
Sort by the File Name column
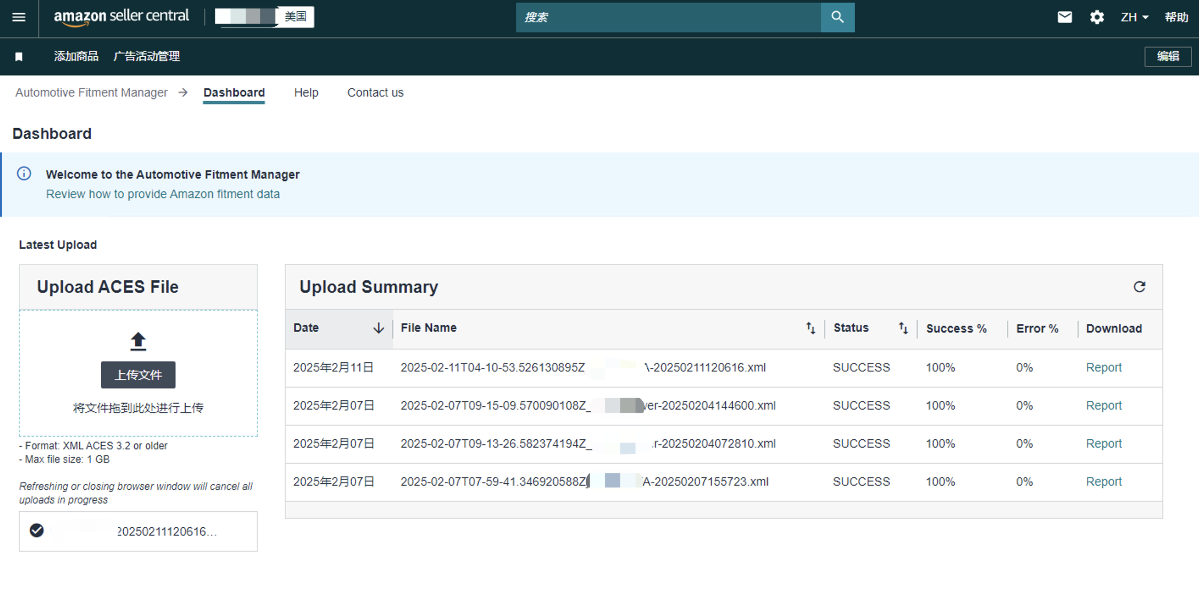pyautogui.click(x=810, y=328)
